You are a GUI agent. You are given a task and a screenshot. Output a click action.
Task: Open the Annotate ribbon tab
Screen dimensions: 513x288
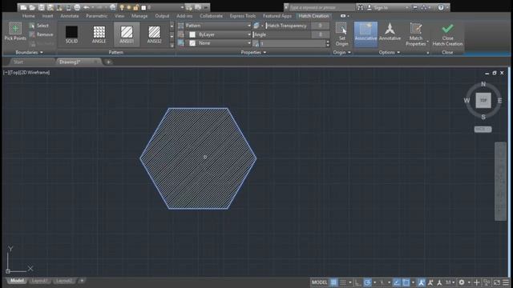pos(70,16)
